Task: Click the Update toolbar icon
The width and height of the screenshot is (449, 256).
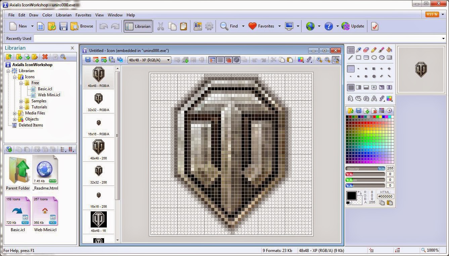Action: click(353, 26)
